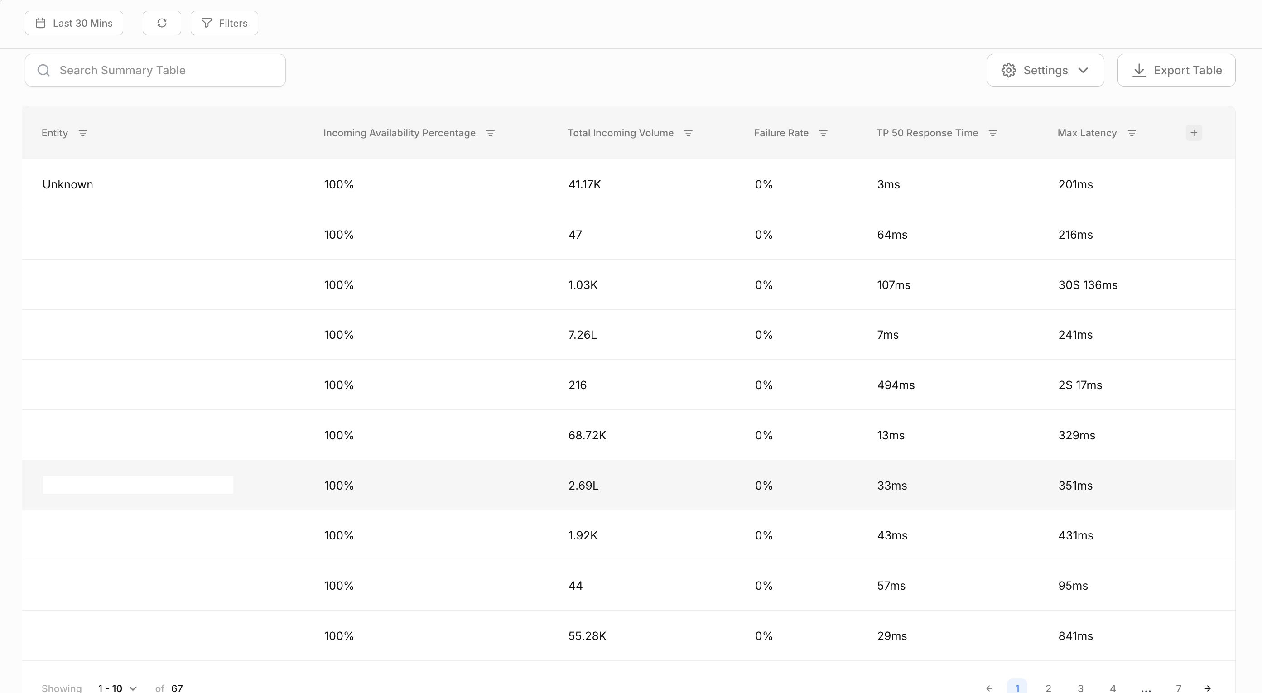Go to the next page with the arrow
The height and width of the screenshot is (693, 1262).
(x=1208, y=688)
